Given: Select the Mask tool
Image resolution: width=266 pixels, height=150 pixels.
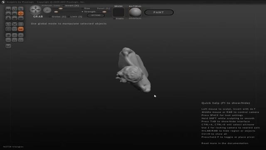Looking at the screenshot, I should pyautogui.click(x=8, y=29).
